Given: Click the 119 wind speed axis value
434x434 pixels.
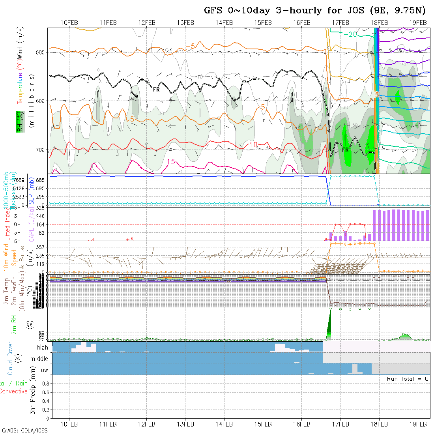Looking at the screenshot, I should [40, 264].
